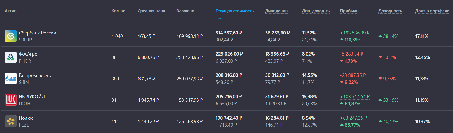The image size is (453, 133).
Task: Click Газпром нефть loss -23 887,35 ₽
Action: click(353, 75)
